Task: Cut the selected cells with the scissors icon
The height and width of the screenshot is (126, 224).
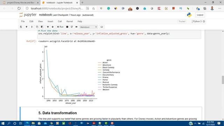Action: (x=32, y=27)
